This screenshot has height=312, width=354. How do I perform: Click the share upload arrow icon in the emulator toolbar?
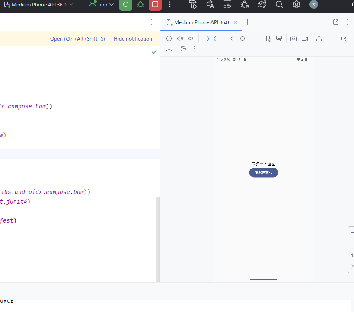319,38
